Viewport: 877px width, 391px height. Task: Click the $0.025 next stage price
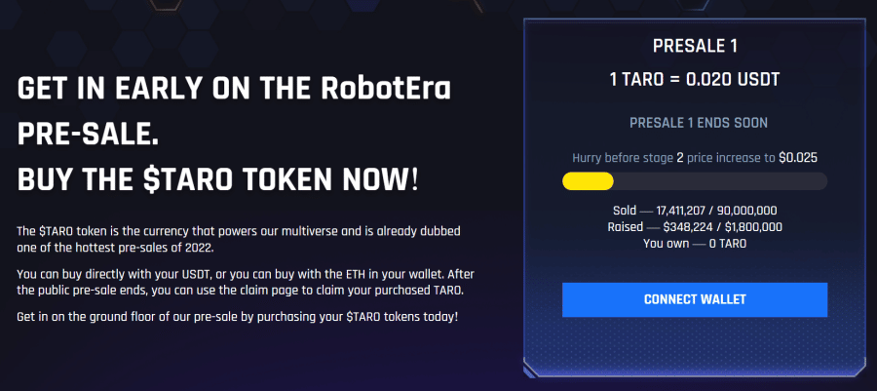[798, 158]
